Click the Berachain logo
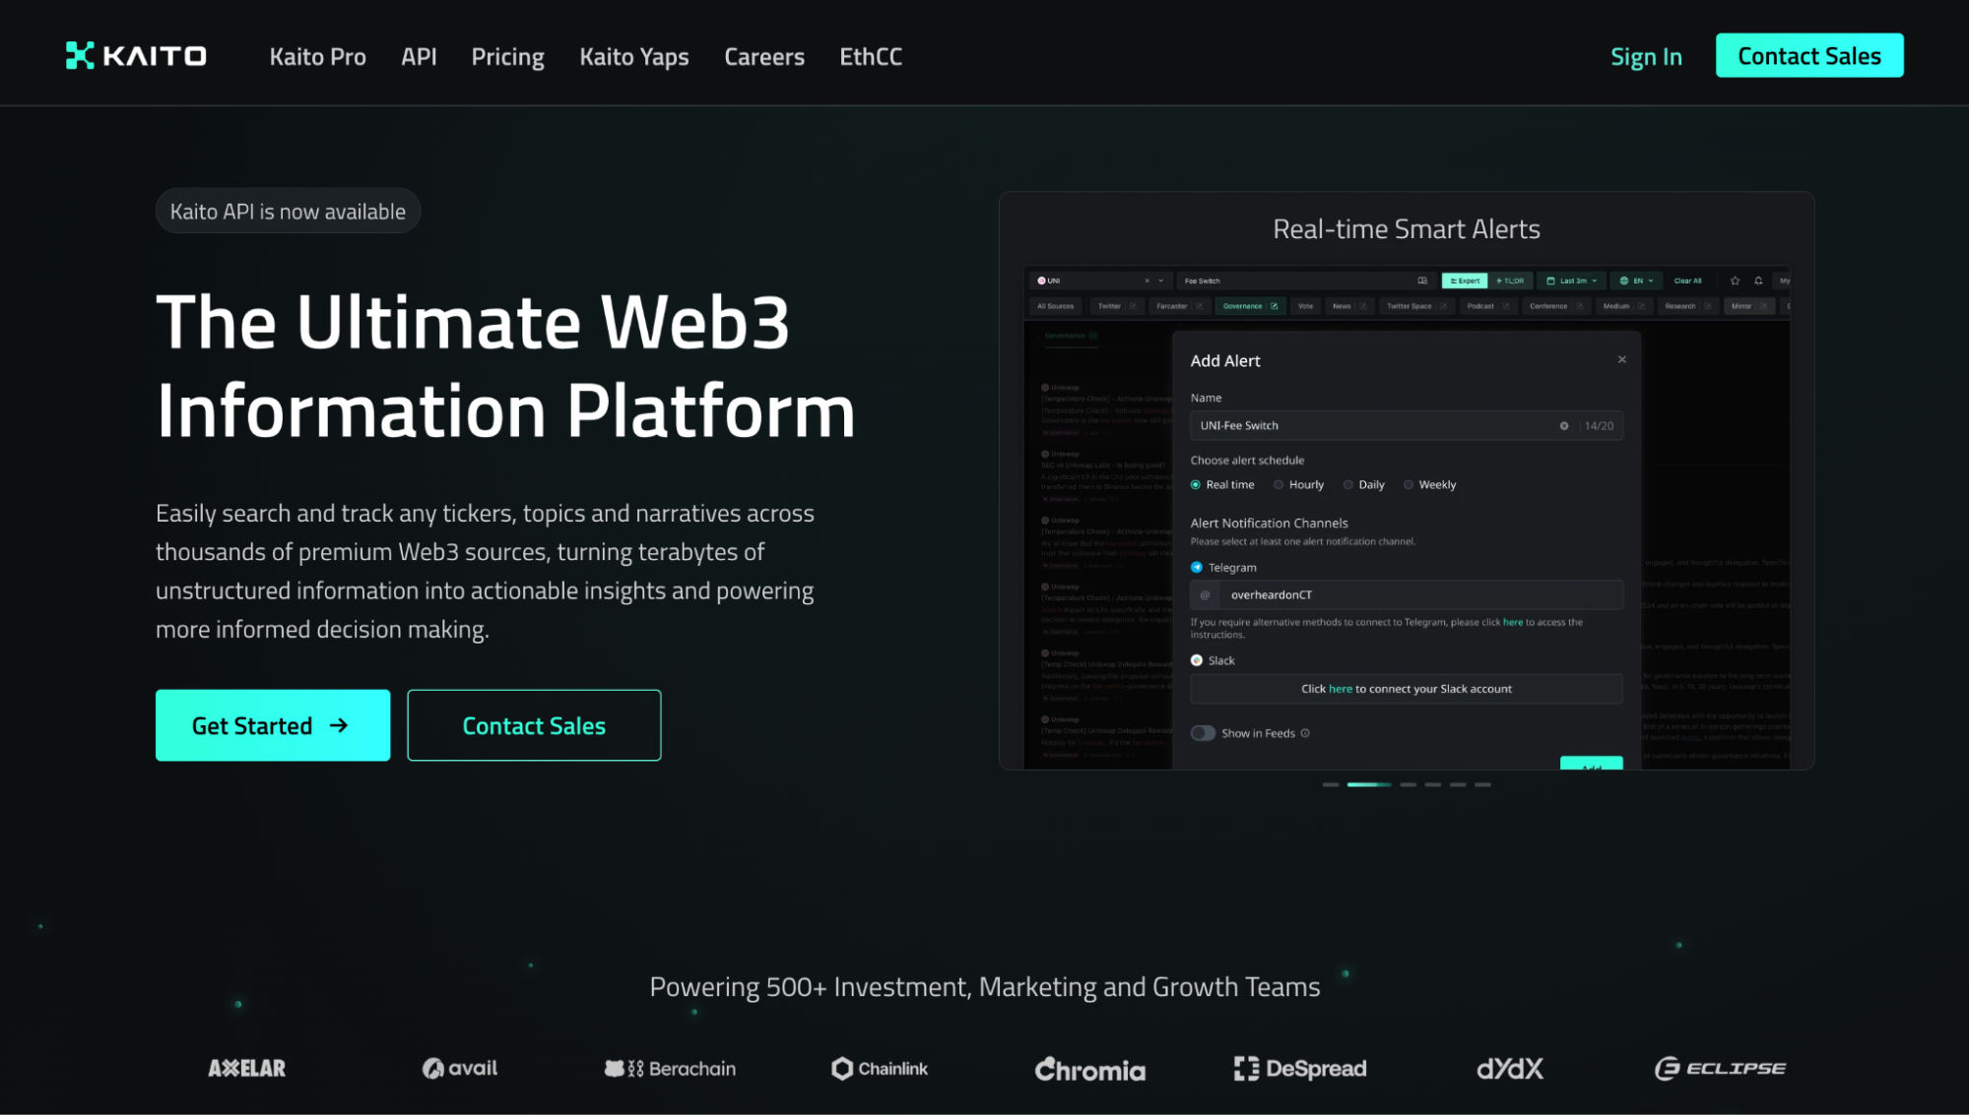Image resolution: width=1969 pixels, height=1116 pixels. (x=670, y=1069)
